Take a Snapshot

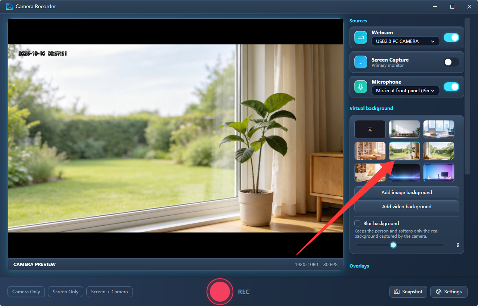[x=408, y=292]
